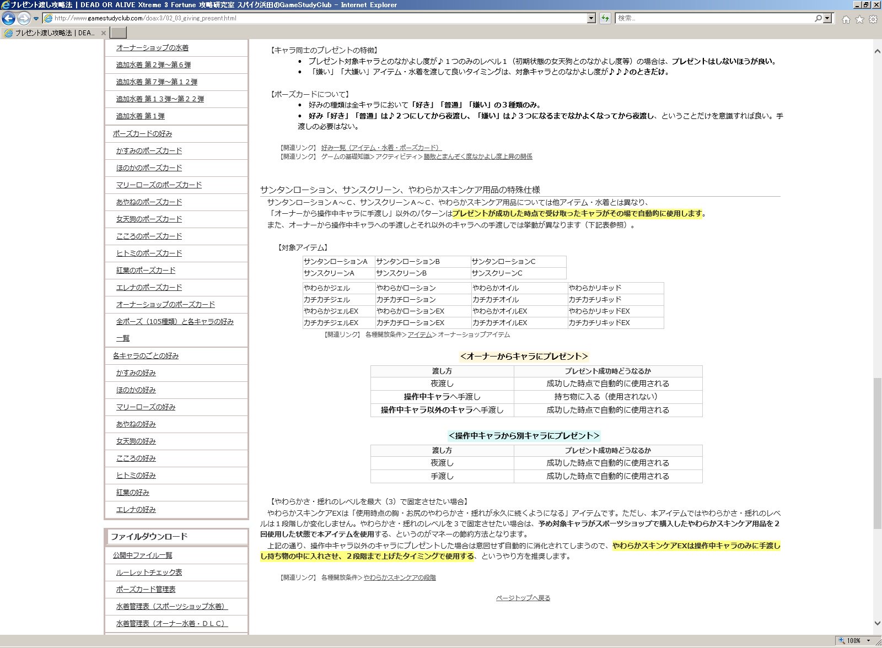Open あやねの好み link
Viewport: 882px width, 648px height.
136,424
